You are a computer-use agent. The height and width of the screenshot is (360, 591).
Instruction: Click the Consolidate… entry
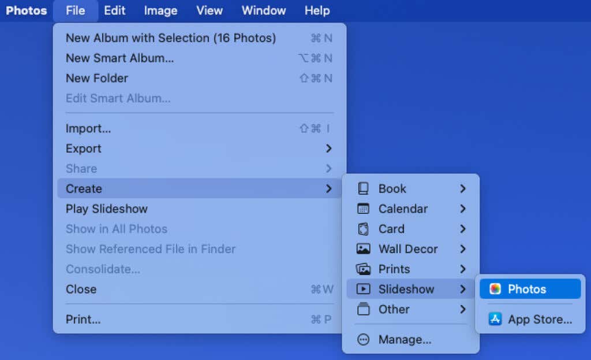199,269
